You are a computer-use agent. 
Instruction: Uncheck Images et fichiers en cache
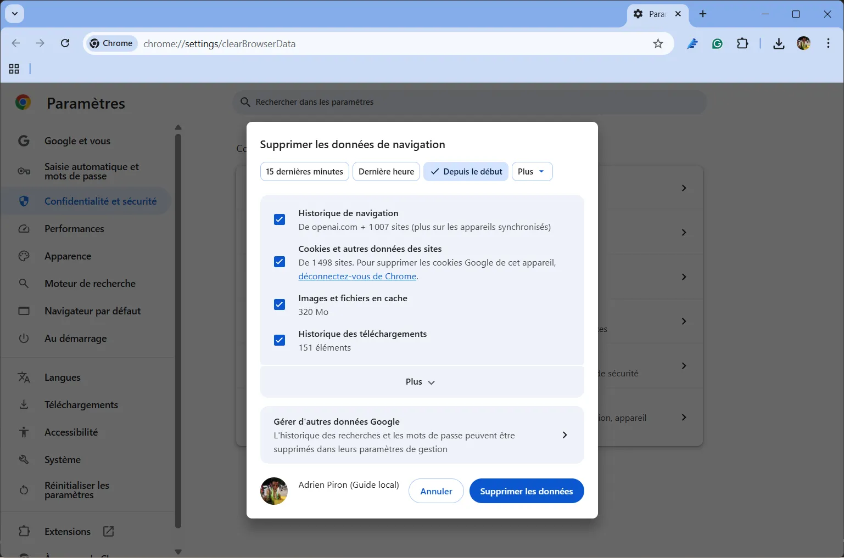click(x=280, y=304)
